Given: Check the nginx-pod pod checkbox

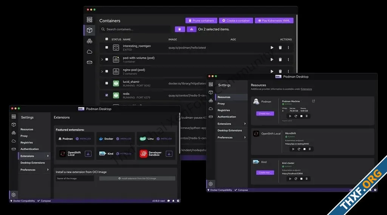Looking at the screenshot, I should 107,71.
